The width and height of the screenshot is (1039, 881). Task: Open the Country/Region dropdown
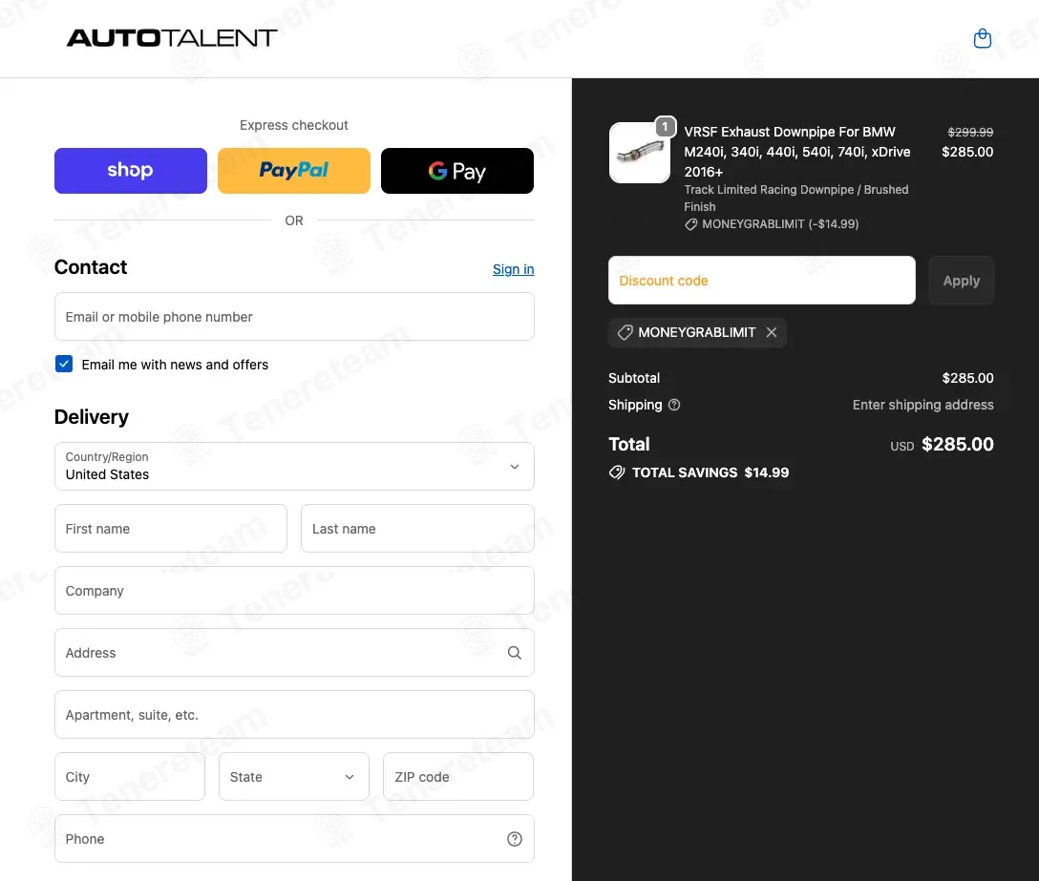[x=294, y=467]
